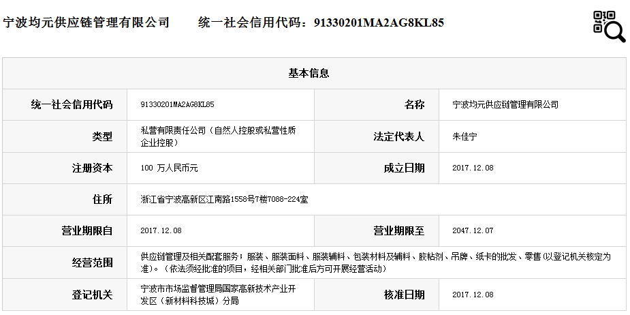Click the 统一社会信用代码 row label
630x315 pixels.
[72, 105]
